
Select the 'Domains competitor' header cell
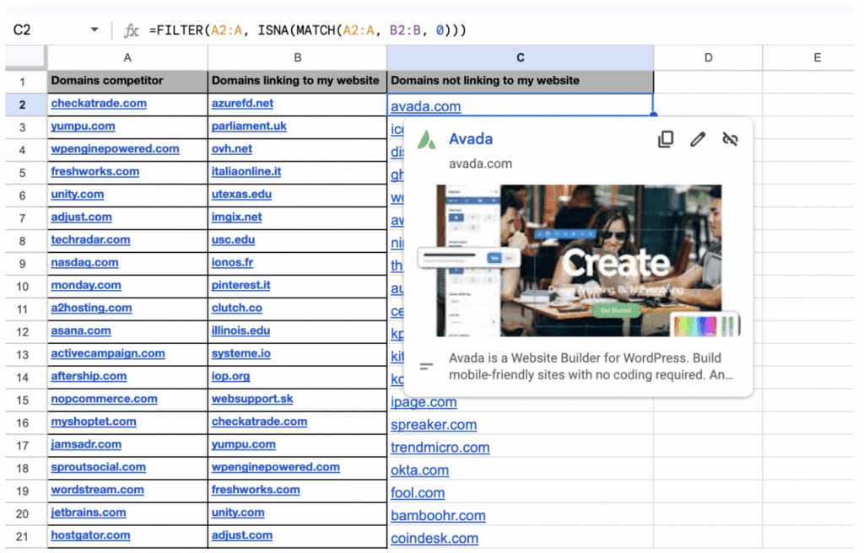point(127,81)
